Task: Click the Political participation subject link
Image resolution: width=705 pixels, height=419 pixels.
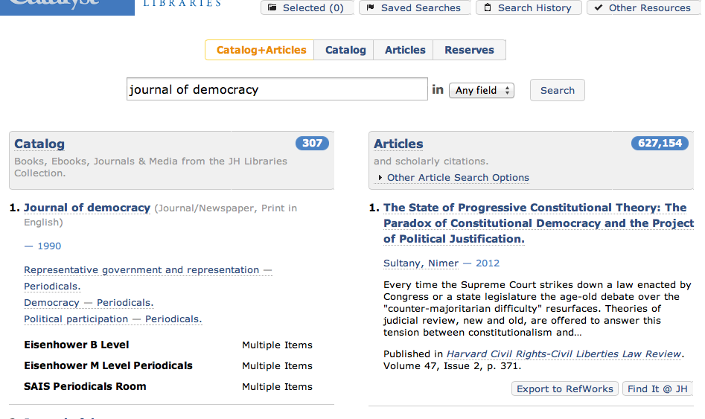Action: pos(76,319)
